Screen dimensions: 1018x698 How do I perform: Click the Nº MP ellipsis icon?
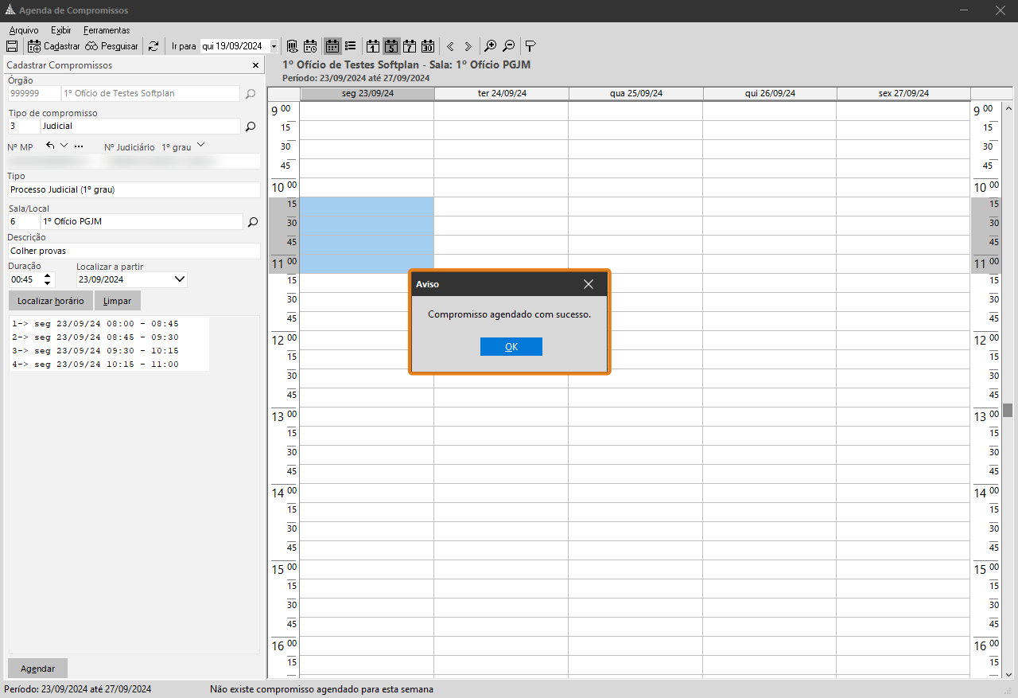[x=78, y=146]
